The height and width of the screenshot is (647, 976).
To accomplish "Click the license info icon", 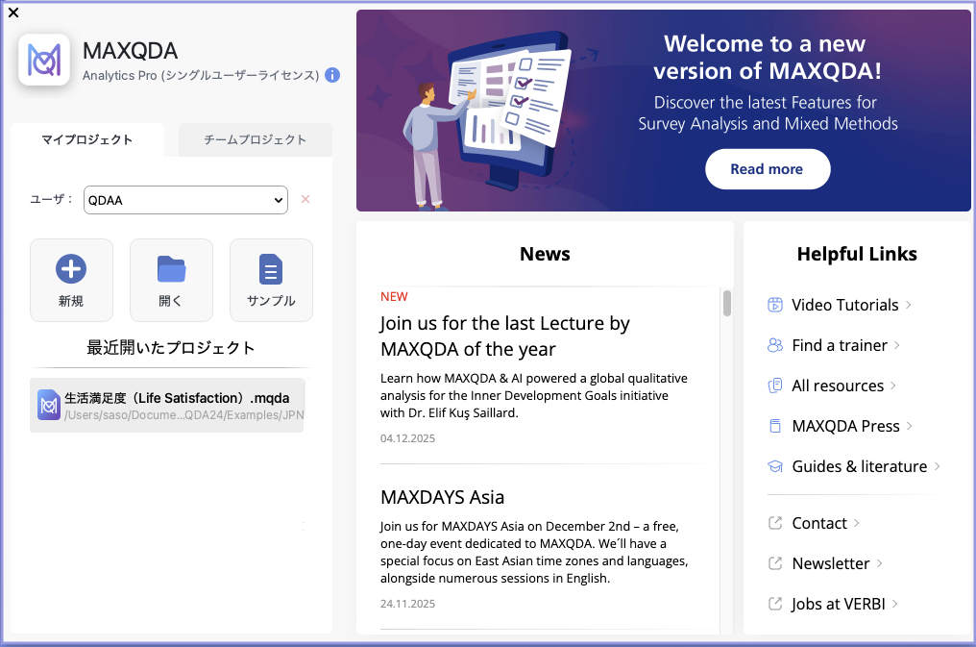I will pos(332,75).
